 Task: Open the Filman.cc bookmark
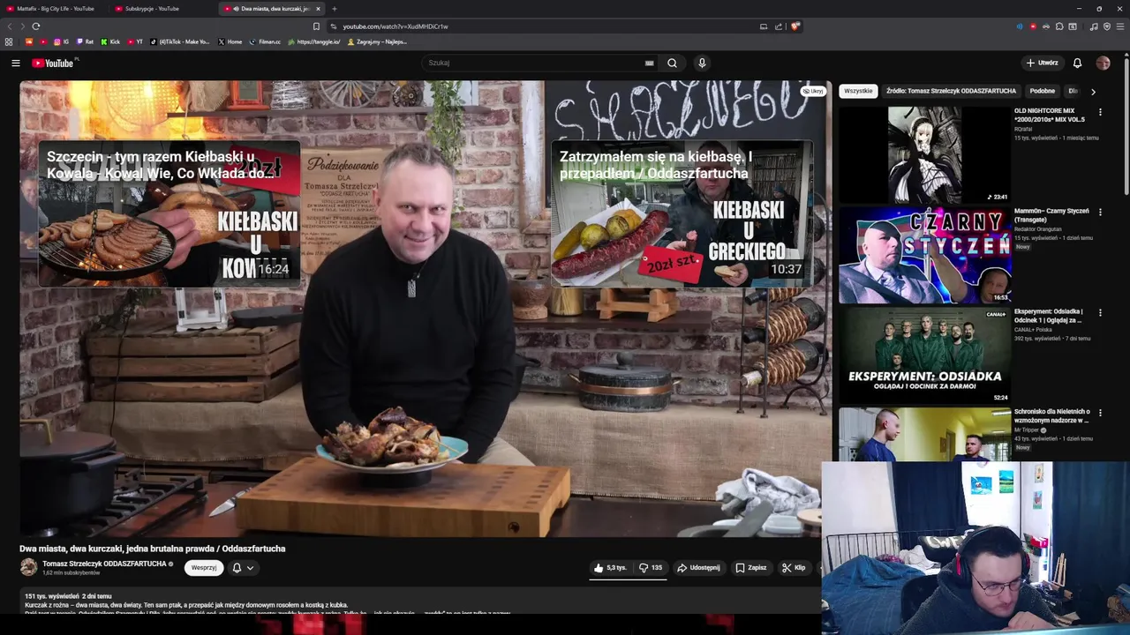[x=265, y=41]
